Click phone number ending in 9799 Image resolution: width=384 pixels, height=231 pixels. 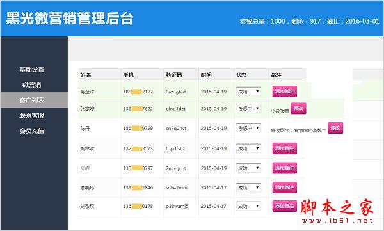[x=138, y=129]
